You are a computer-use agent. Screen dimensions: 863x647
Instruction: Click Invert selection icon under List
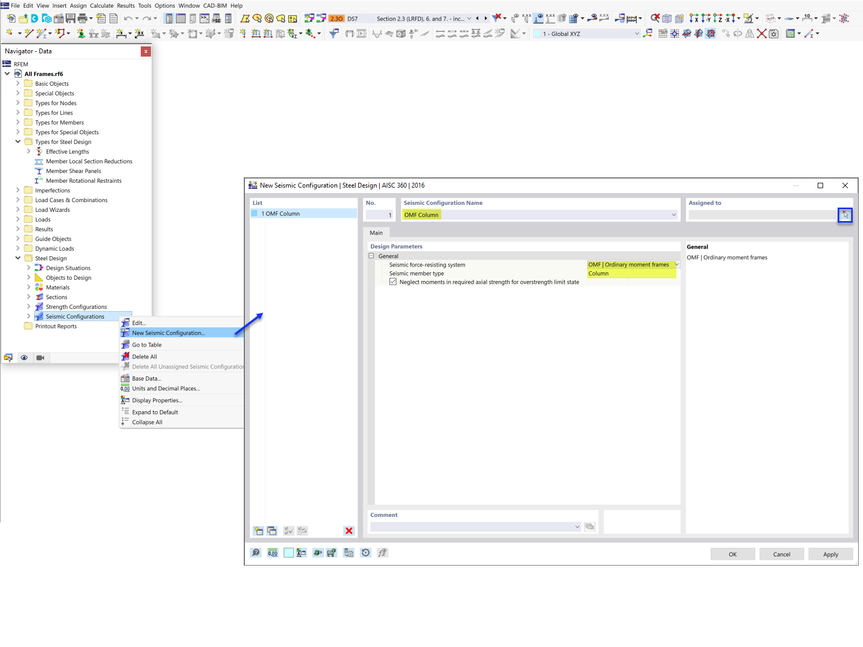pos(302,531)
